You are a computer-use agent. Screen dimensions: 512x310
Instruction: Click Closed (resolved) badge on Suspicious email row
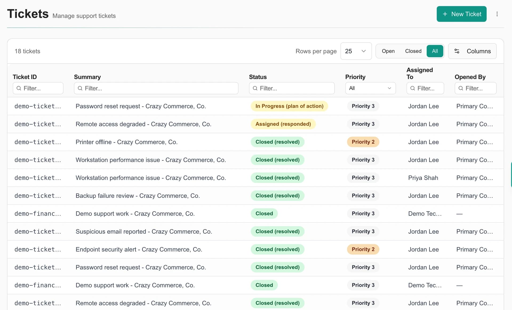pyautogui.click(x=277, y=232)
